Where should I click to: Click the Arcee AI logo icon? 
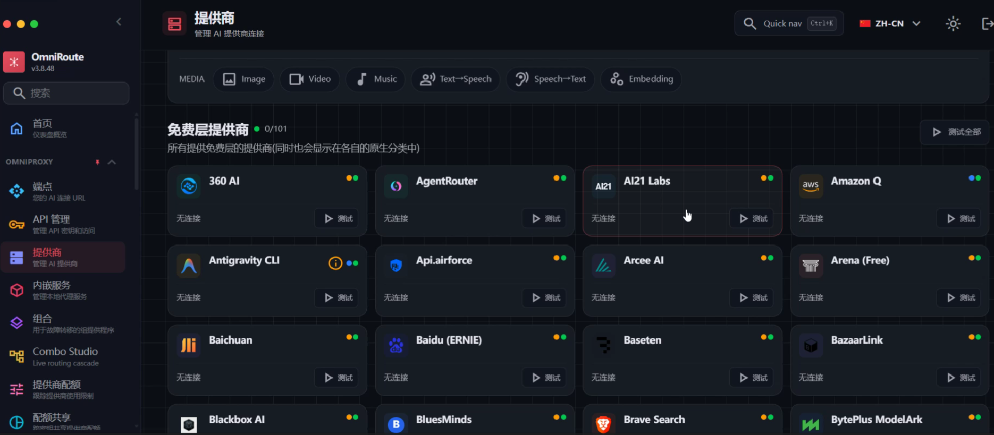tap(603, 266)
